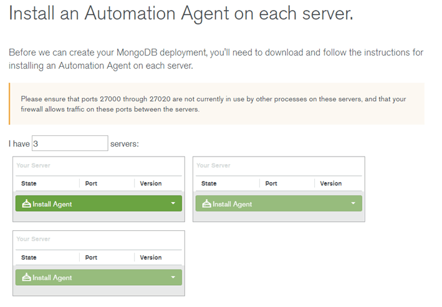The image size is (442, 307).
Task: Click the first card's 'Your Server' name field
Action: click(x=98, y=165)
